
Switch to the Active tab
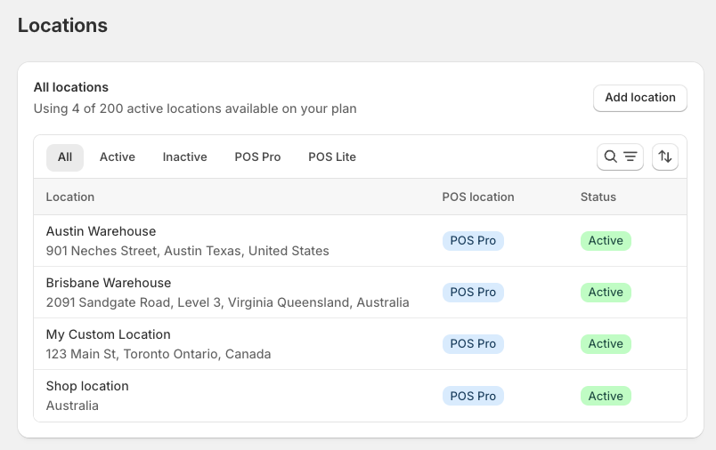pos(118,157)
